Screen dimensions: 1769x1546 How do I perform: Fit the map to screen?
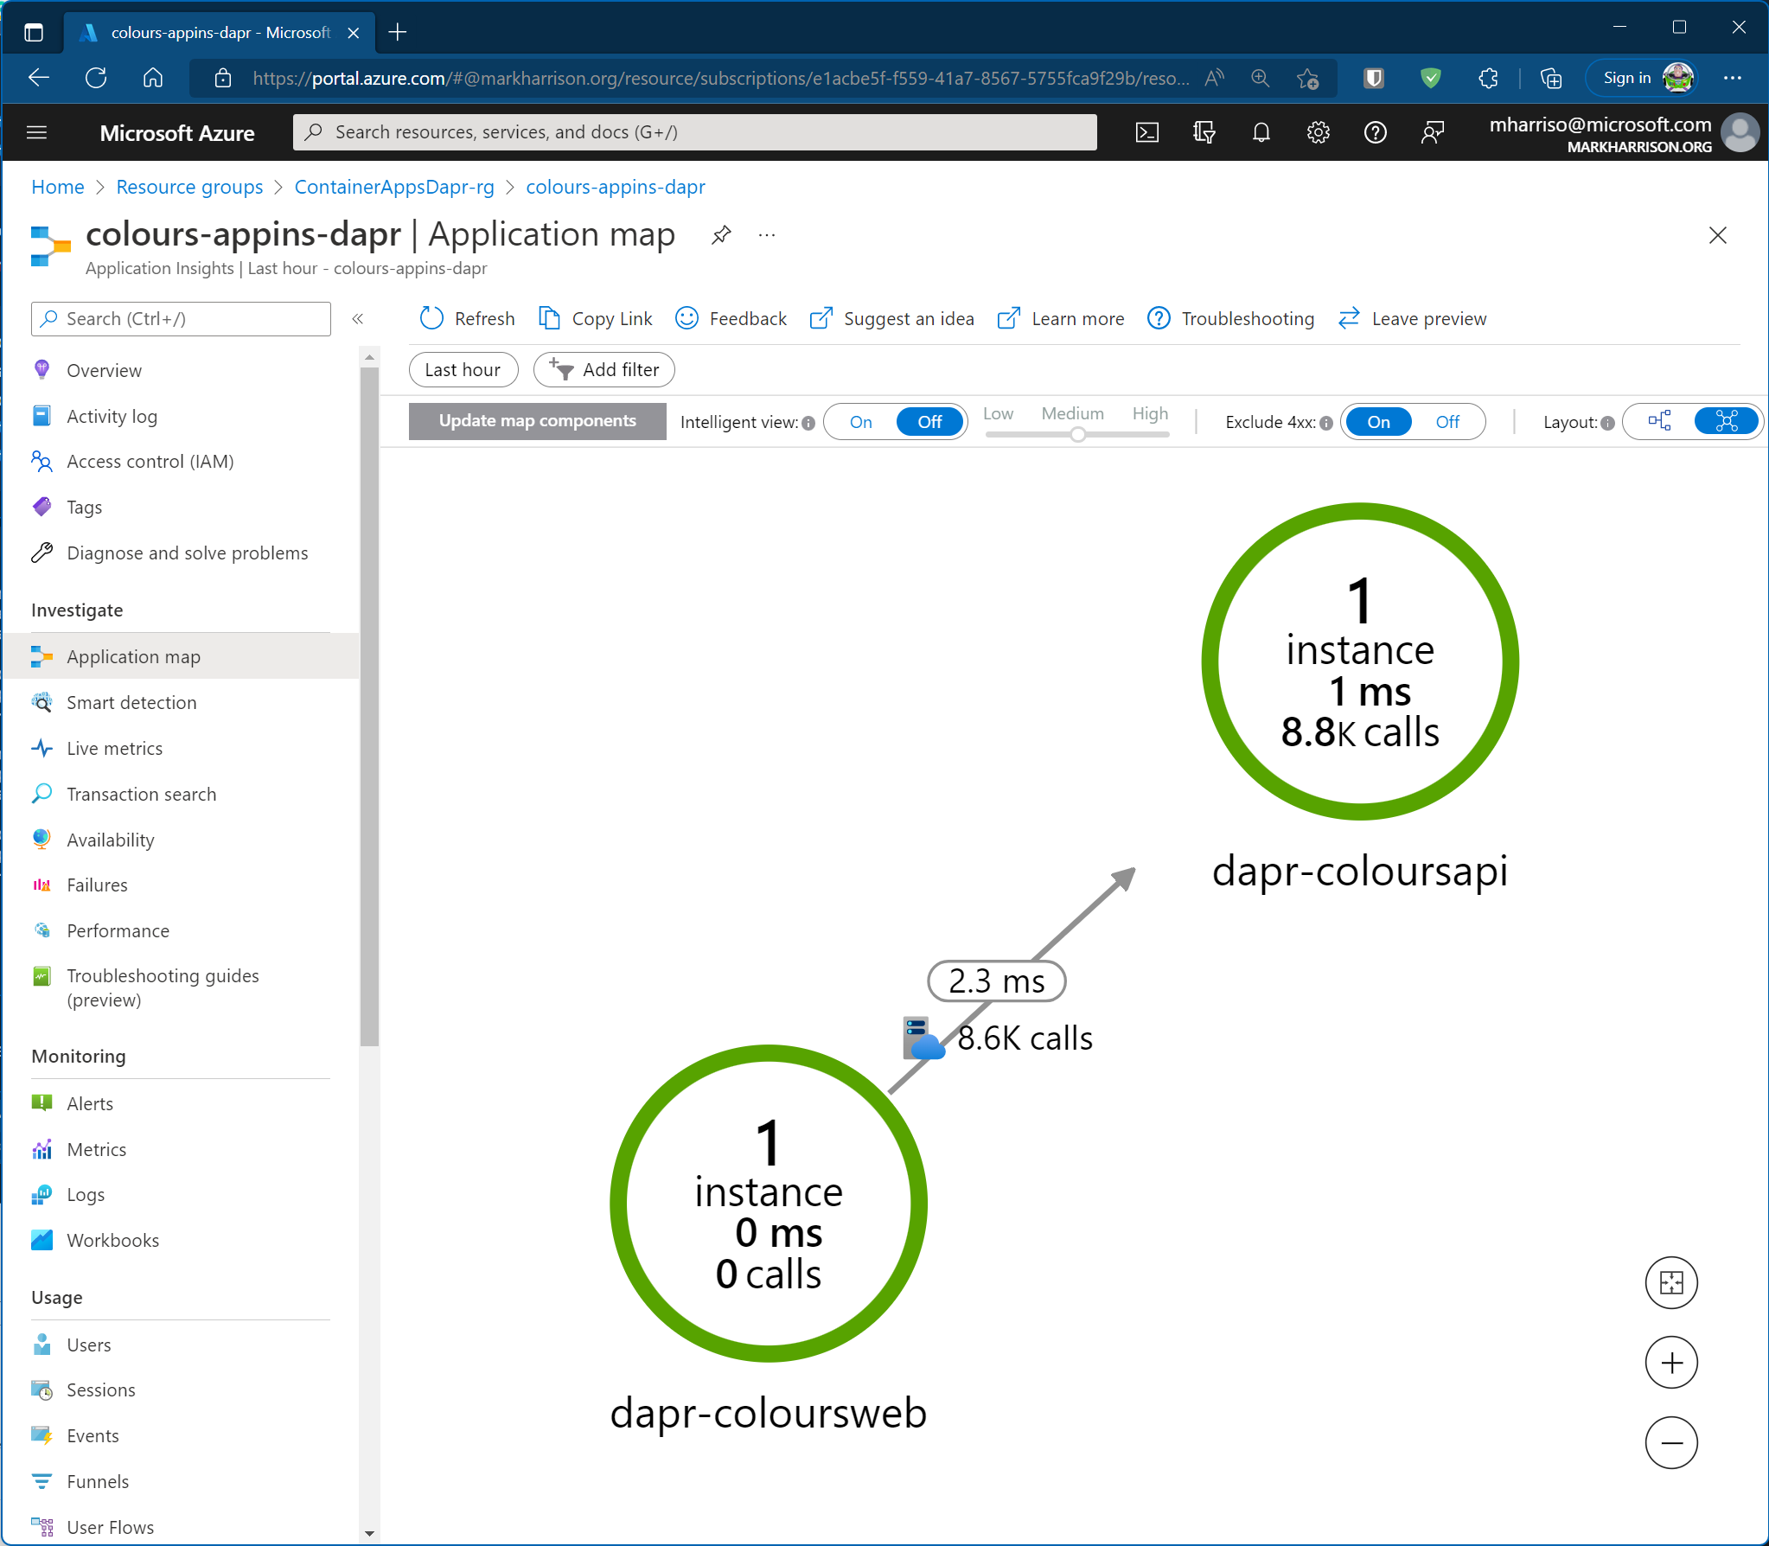1670,1283
